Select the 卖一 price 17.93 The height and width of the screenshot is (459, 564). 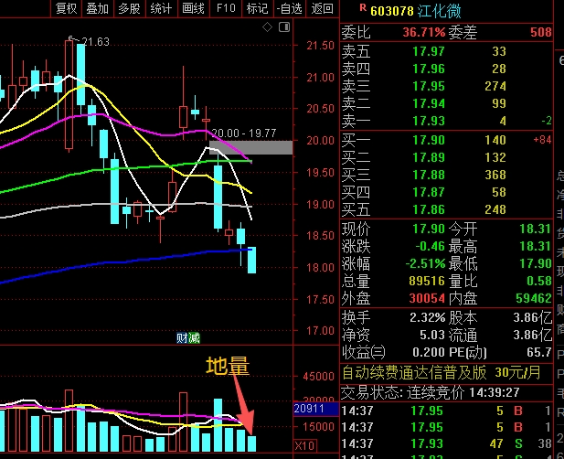point(429,121)
